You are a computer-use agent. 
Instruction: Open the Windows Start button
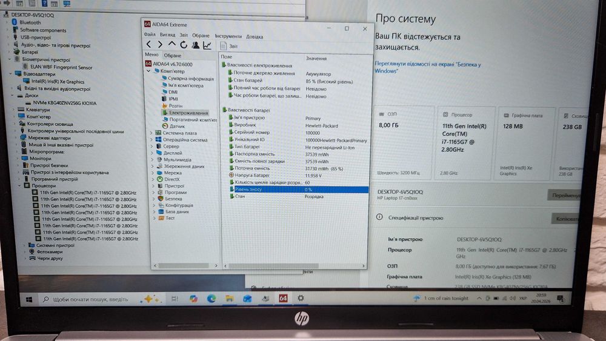[x=29, y=300]
